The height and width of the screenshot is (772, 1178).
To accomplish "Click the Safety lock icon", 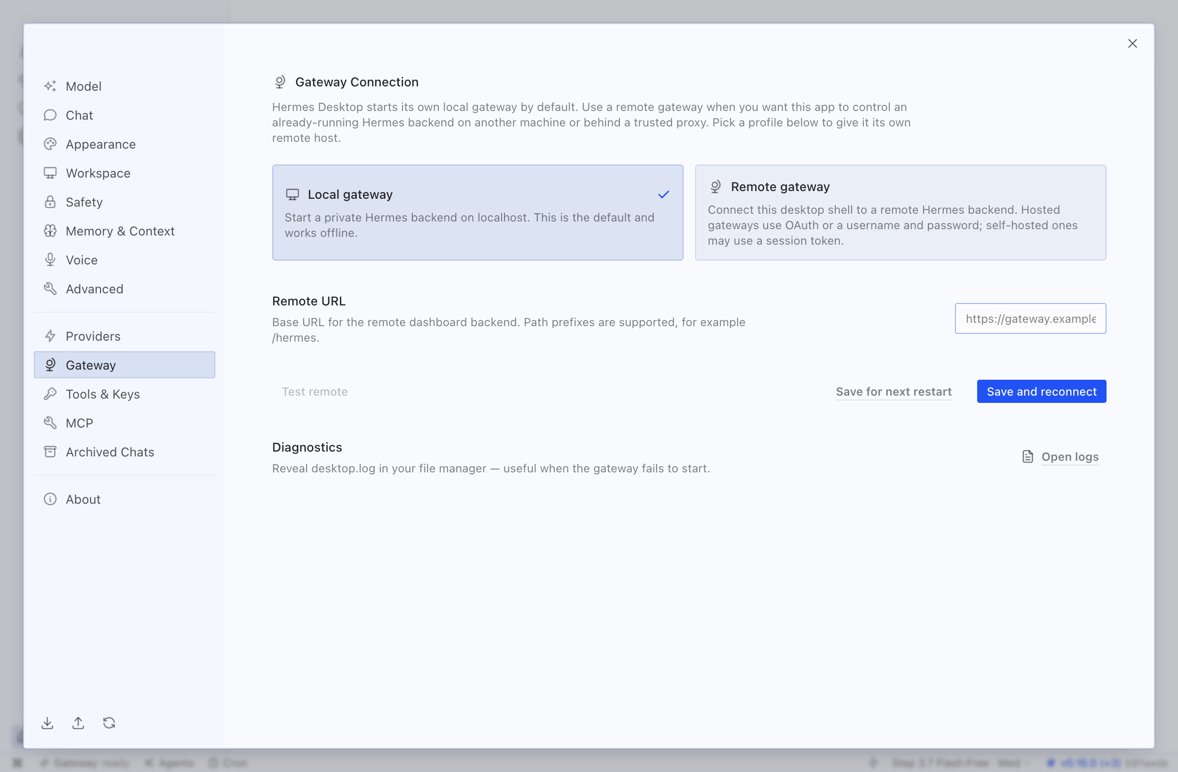I will tap(50, 202).
